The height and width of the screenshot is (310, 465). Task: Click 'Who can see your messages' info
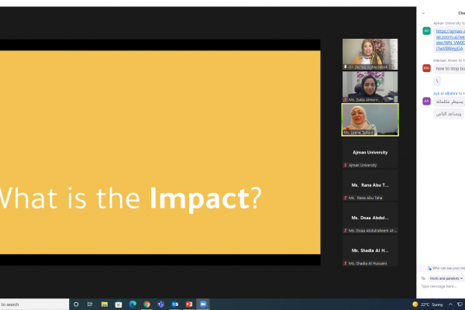coord(446,268)
